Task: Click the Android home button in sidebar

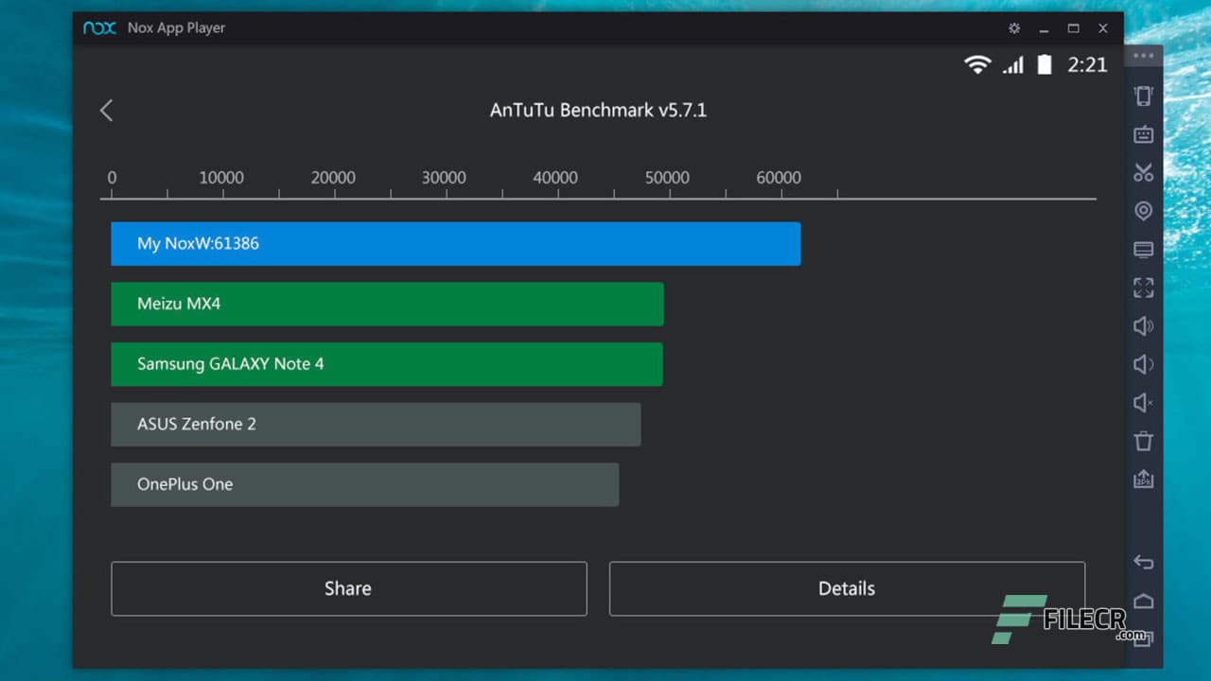Action: tap(1143, 600)
